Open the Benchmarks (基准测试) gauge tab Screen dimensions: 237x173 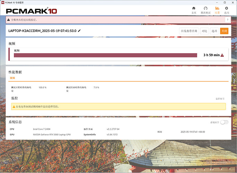point(205,10)
